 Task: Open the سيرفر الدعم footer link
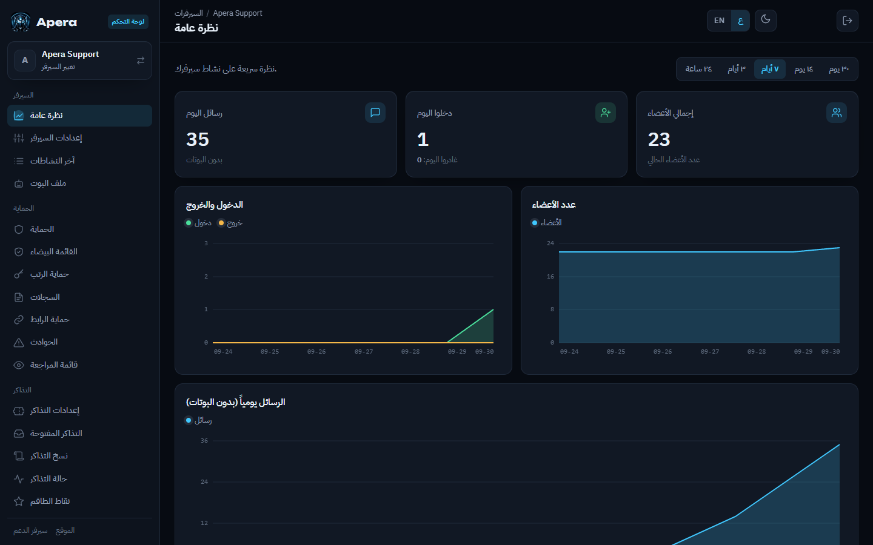[30, 530]
